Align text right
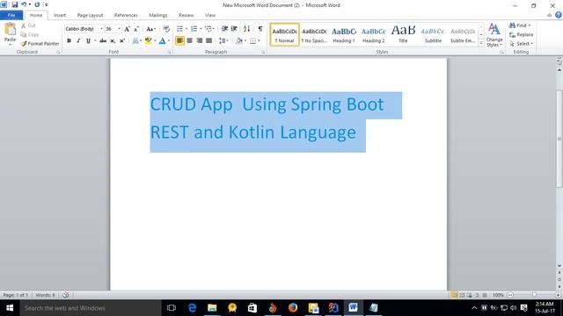Screen dimensions: 563x316 point(200,40)
